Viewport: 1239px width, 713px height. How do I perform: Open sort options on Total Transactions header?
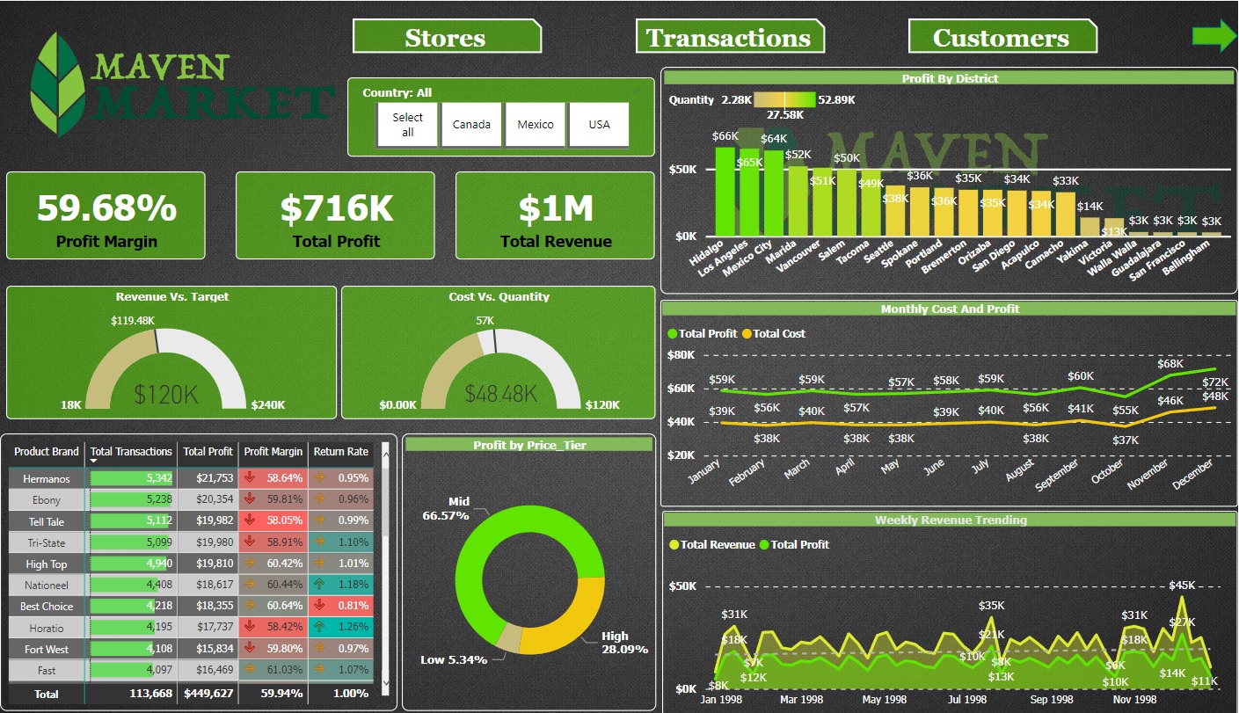[x=131, y=452]
